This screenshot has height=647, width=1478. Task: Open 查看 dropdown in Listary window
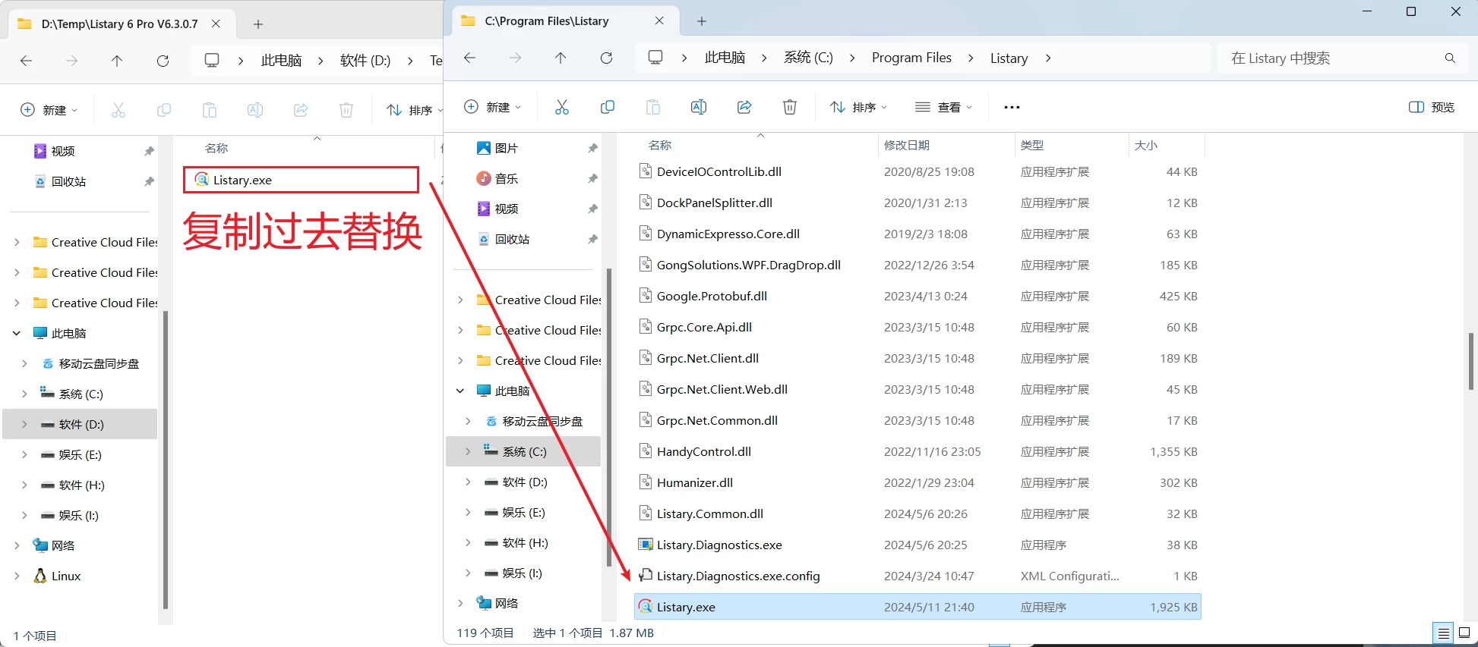944,107
